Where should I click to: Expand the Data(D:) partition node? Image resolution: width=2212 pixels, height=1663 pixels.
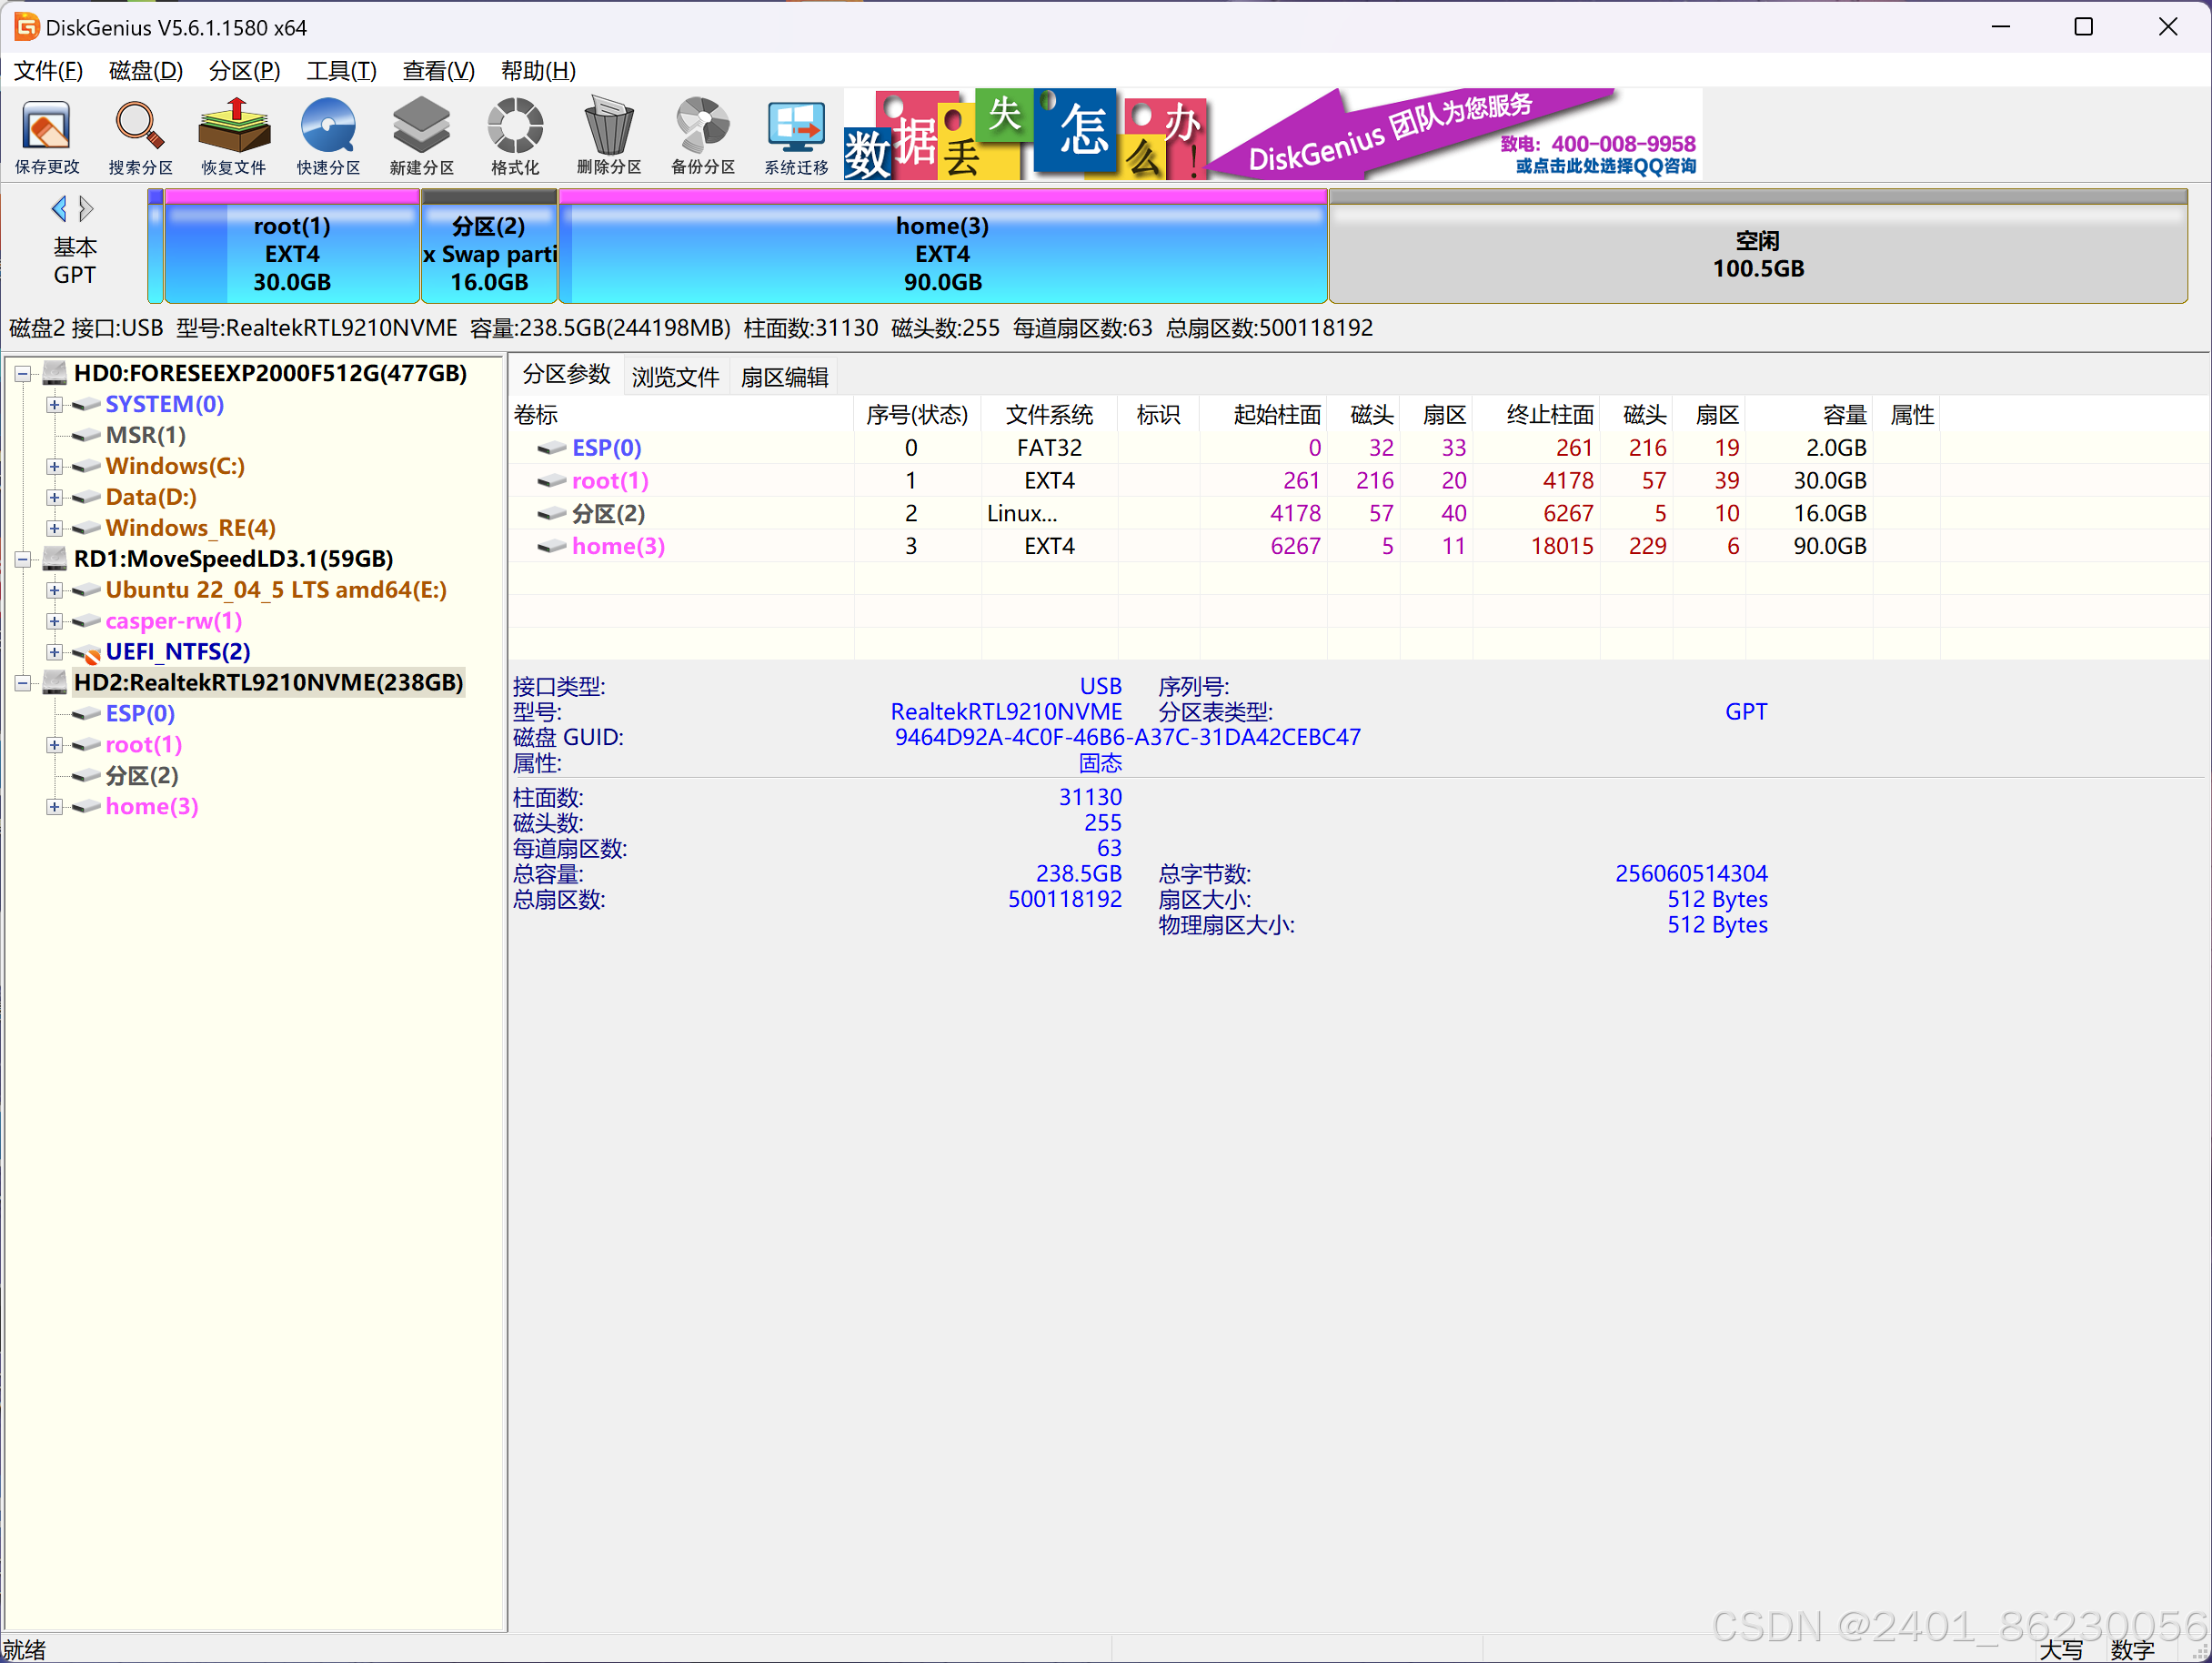[54, 498]
